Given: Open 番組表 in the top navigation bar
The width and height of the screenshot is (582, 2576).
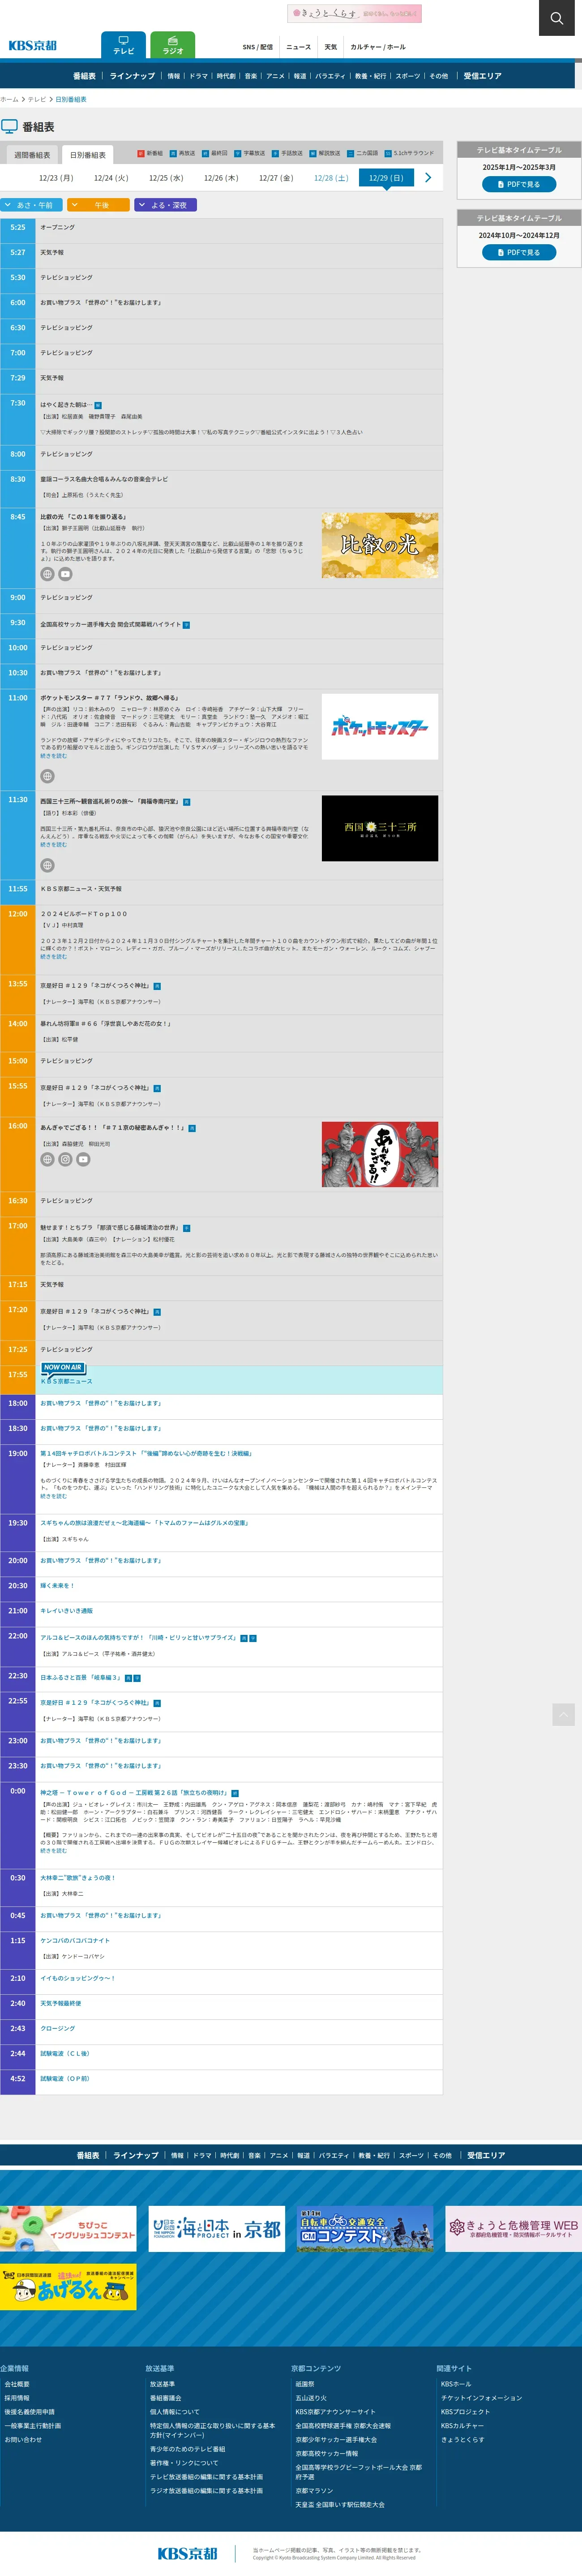Looking at the screenshot, I should pyautogui.click(x=85, y=76).
